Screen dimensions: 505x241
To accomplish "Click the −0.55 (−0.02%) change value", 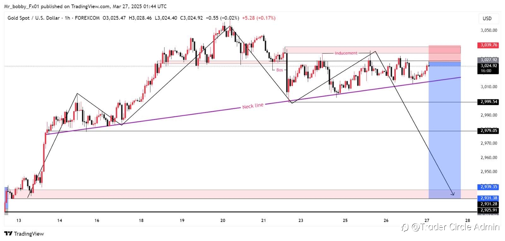I will [x=223, y=18].
